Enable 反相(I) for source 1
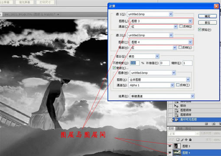The image size is (221, 156). pyautogui.click(x=181, y=26)
